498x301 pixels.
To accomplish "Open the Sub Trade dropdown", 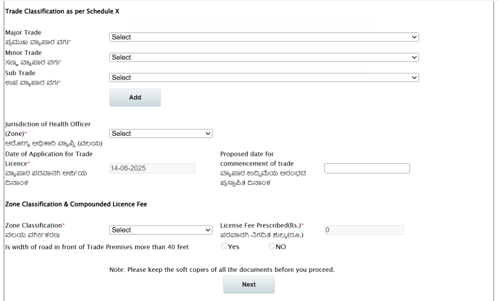I will 264,78.
